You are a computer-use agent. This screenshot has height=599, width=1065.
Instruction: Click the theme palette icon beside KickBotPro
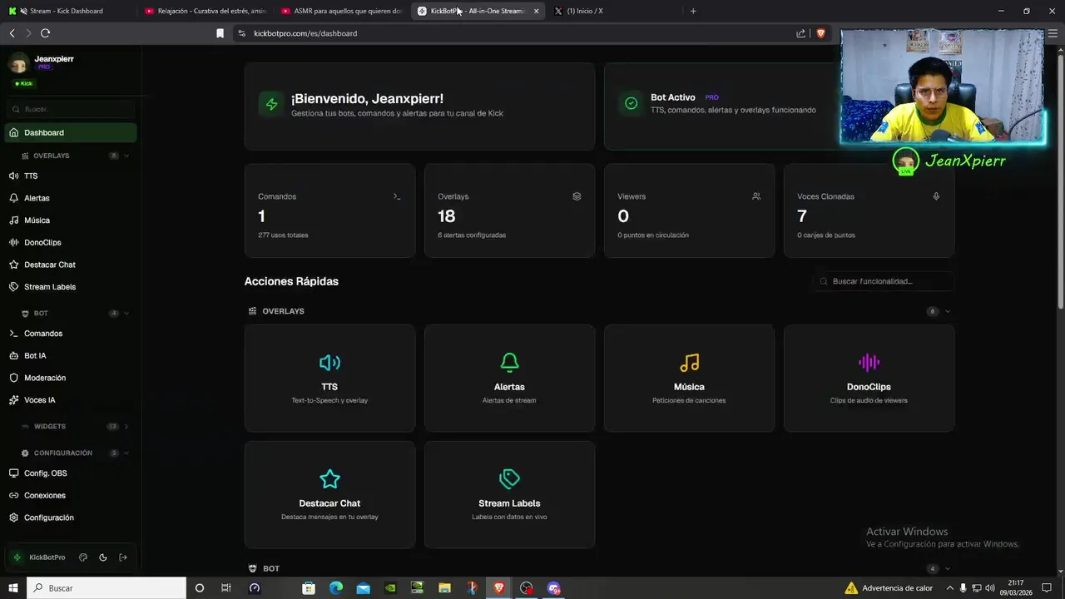click(83, 557)
